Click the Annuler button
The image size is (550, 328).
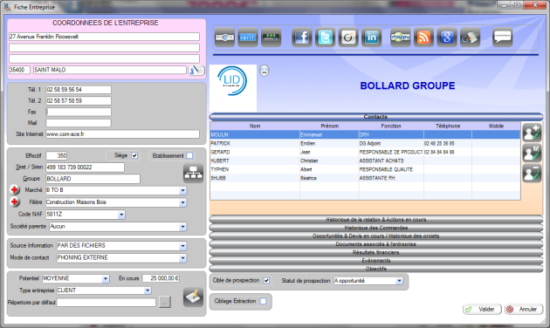pos(524,309)
